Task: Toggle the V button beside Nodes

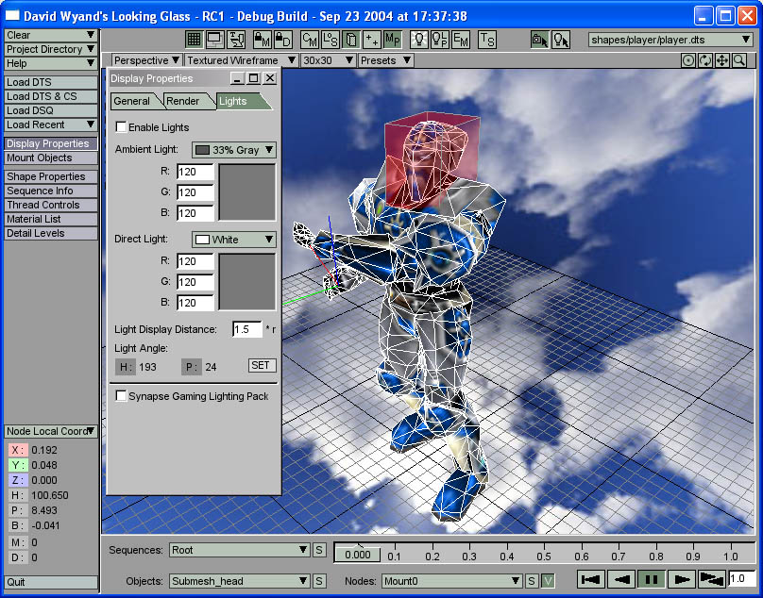Action: pos(548,581)
